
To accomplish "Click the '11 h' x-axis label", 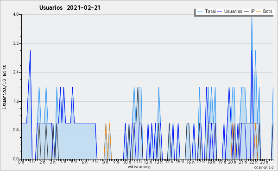I will 138,162.
